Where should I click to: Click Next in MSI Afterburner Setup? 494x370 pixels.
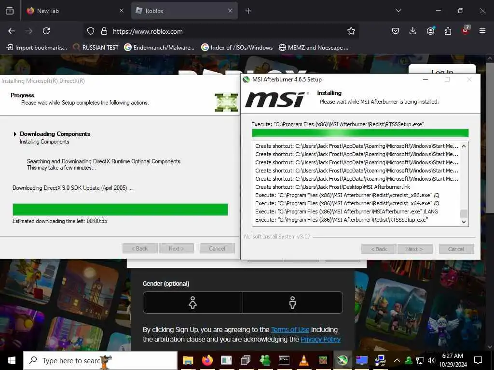[415, 249]
